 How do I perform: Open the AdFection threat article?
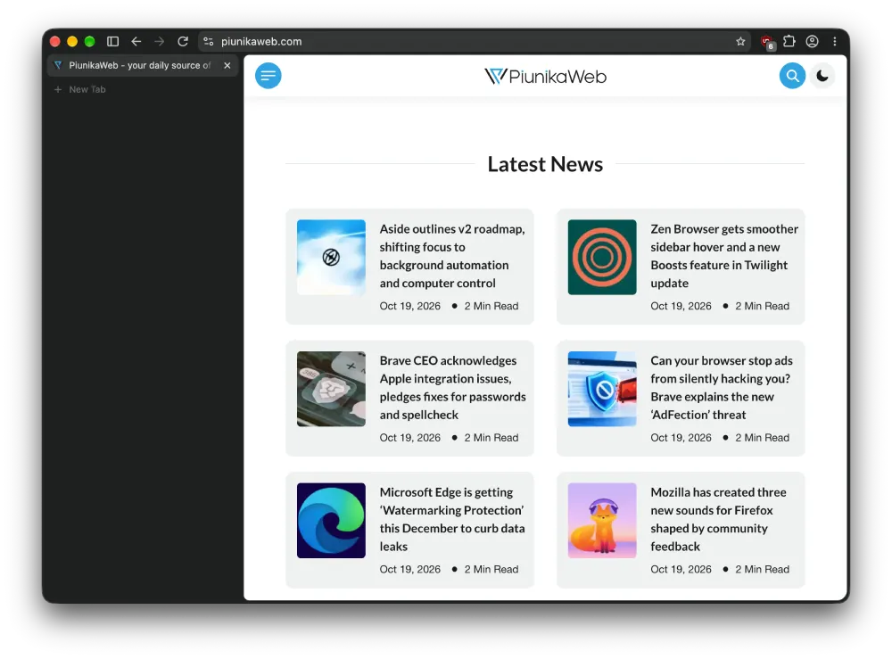[x=722, y=387]
